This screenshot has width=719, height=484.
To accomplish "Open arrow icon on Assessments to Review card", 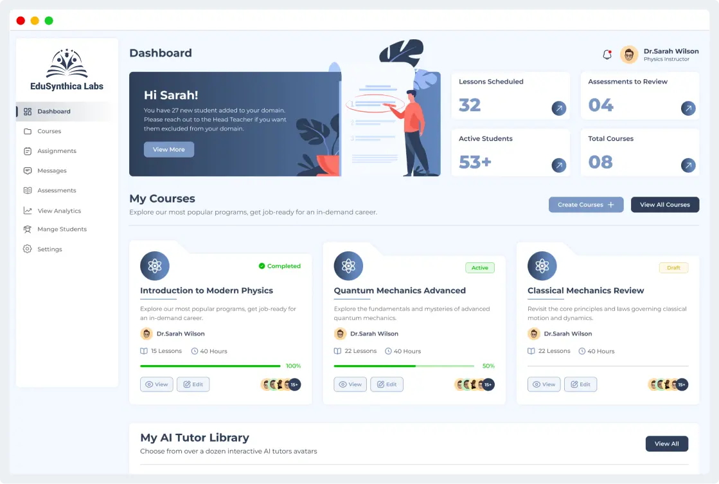I will [x=688, y=109].
